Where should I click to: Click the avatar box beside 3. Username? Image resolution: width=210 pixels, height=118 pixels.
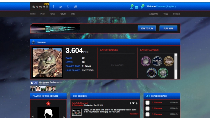coord(147,114)
